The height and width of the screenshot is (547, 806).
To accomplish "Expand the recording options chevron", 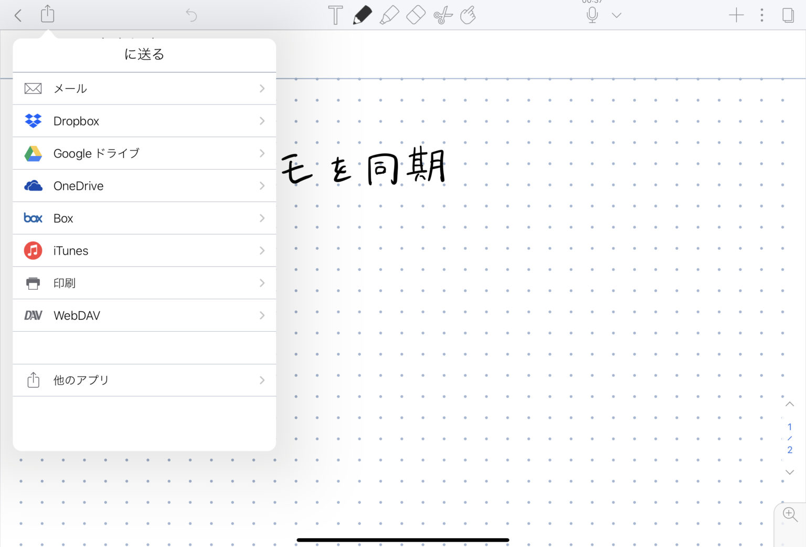I will pyautogui.click(x=617, y=15).
